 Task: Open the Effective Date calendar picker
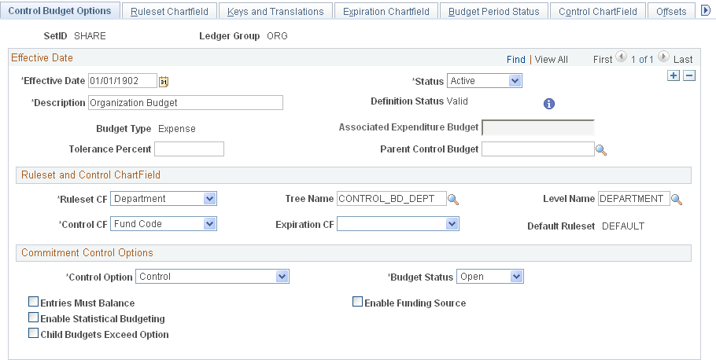coord(164,82)
